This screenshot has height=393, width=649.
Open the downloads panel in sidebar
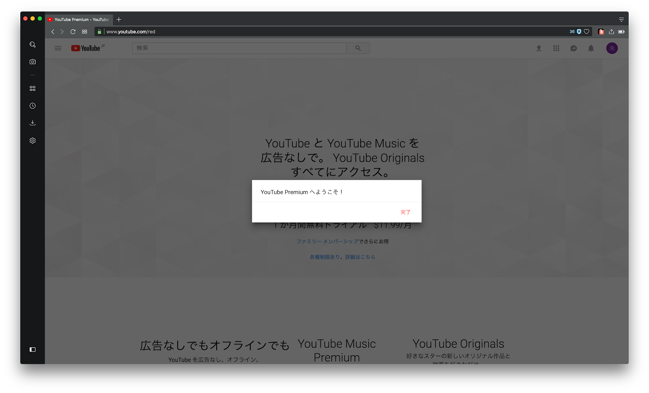click(32, 123)
